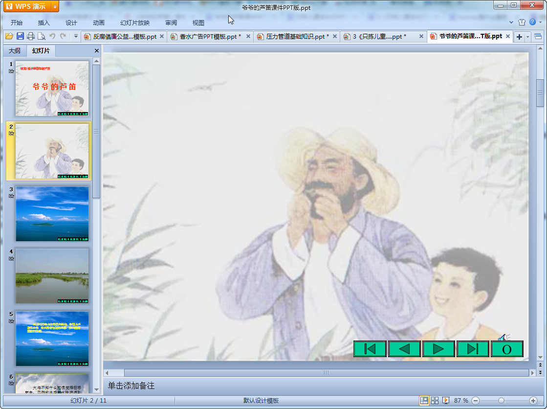Select slide 6 thumbnail
The image size is (547, 409).
pos(52,384)
